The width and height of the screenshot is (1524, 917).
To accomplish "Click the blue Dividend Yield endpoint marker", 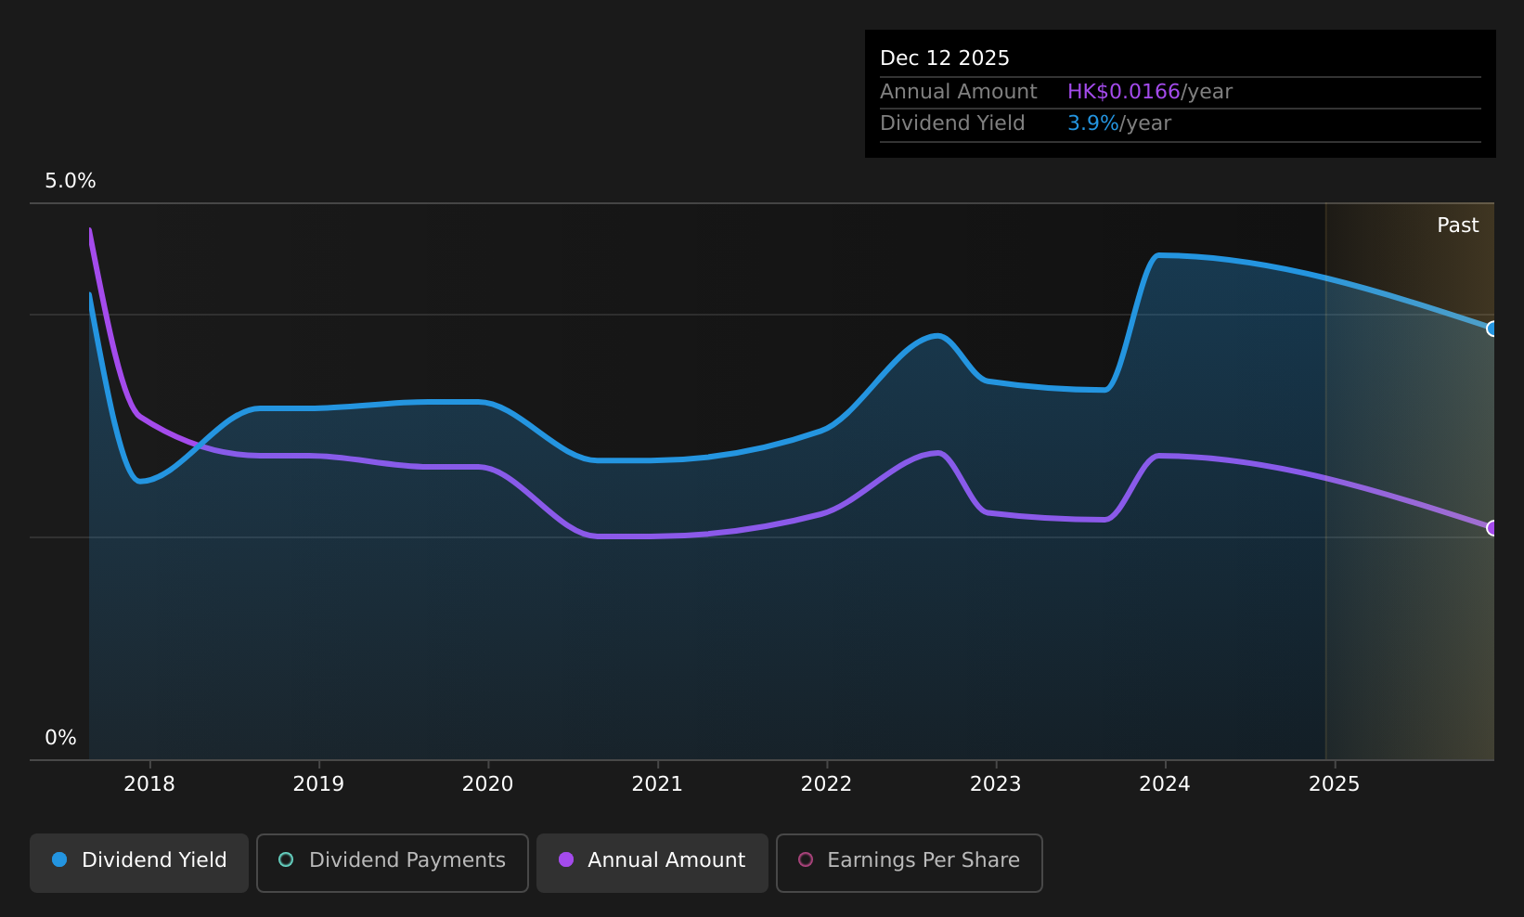I will click(x=1492, y=329).
